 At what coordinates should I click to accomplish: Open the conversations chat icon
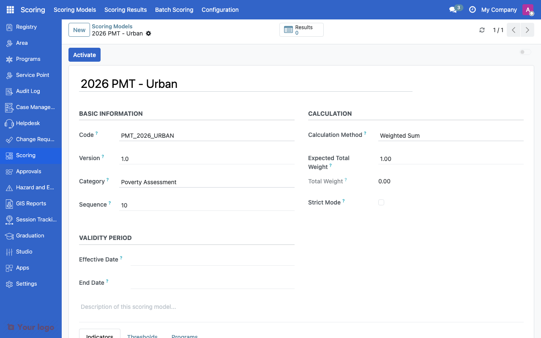pos(453,10)
